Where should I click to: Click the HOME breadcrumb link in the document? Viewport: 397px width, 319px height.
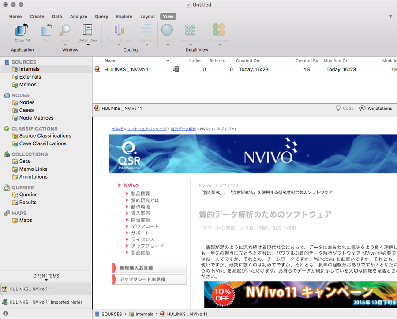(x=117, y=129)
